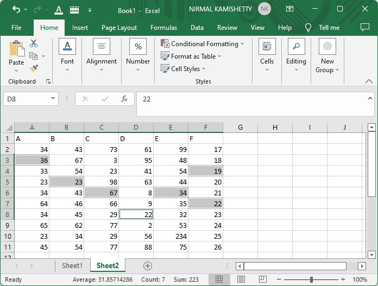
Task: Switch to Normal view
Action: [219, 279]
